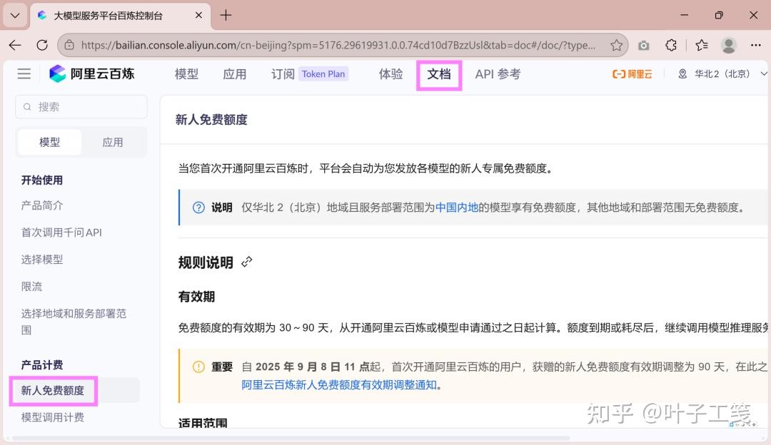Viewport: 771px width, 445px height.
Task: Open the 中国内地 hyperlink
Action: [457, 208]
